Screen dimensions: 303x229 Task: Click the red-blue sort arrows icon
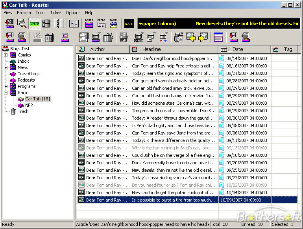[163, 37]
